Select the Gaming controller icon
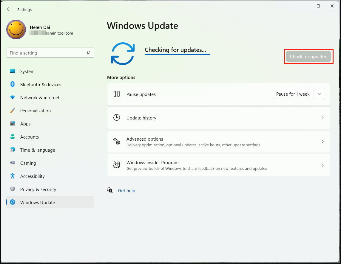This screenshot has width=341, height=264. tap(12, 163)
